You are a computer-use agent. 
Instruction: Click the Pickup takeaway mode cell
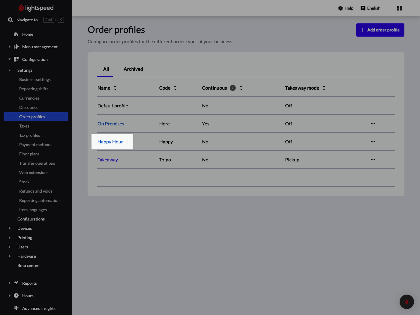292,160
